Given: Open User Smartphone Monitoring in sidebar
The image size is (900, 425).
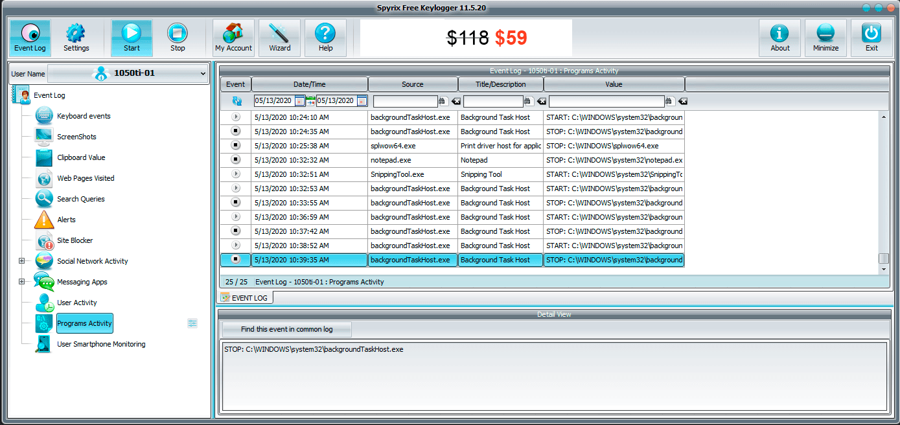Looking at the screenshot, I should pyautogui.click(x=101, y=344).
